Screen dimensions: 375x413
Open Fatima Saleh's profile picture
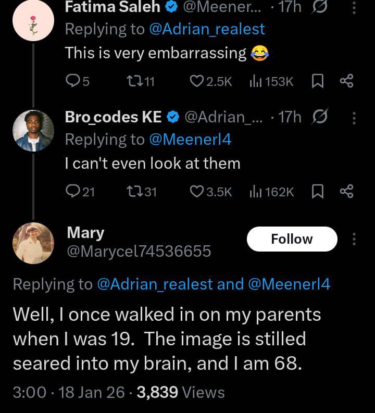33,22
